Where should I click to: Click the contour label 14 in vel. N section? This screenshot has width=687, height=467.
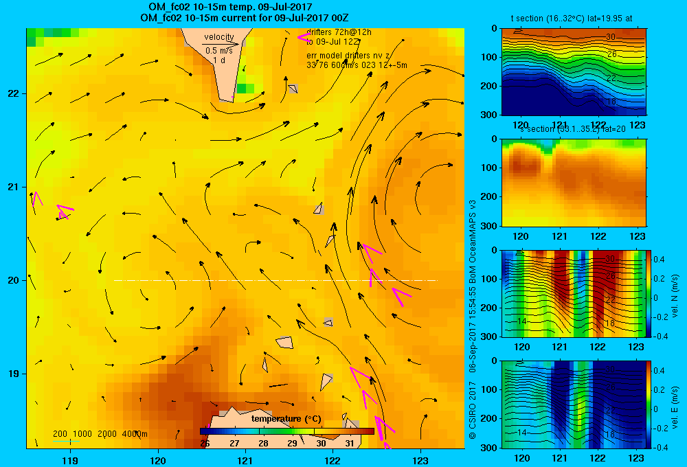522,321
